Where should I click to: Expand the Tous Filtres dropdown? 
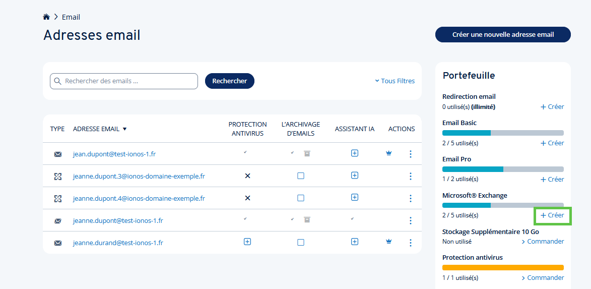[395, 81]
